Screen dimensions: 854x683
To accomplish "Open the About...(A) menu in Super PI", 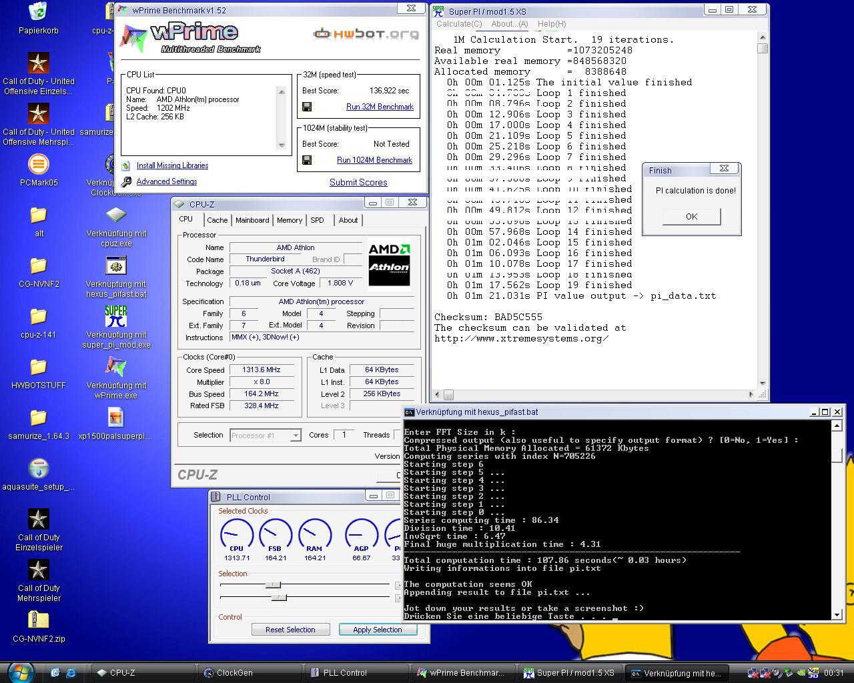I will click(510, 24).
